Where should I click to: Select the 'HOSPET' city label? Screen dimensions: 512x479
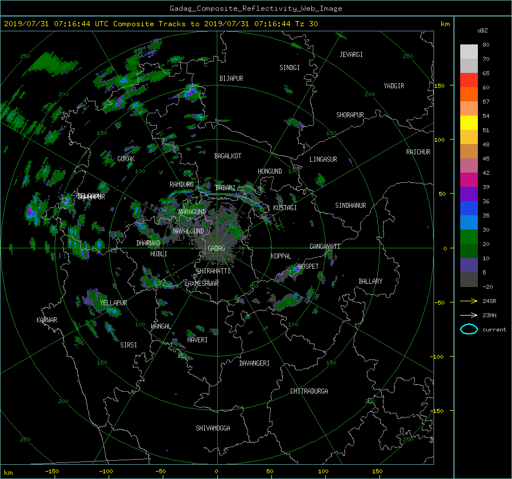coord(308,267)
